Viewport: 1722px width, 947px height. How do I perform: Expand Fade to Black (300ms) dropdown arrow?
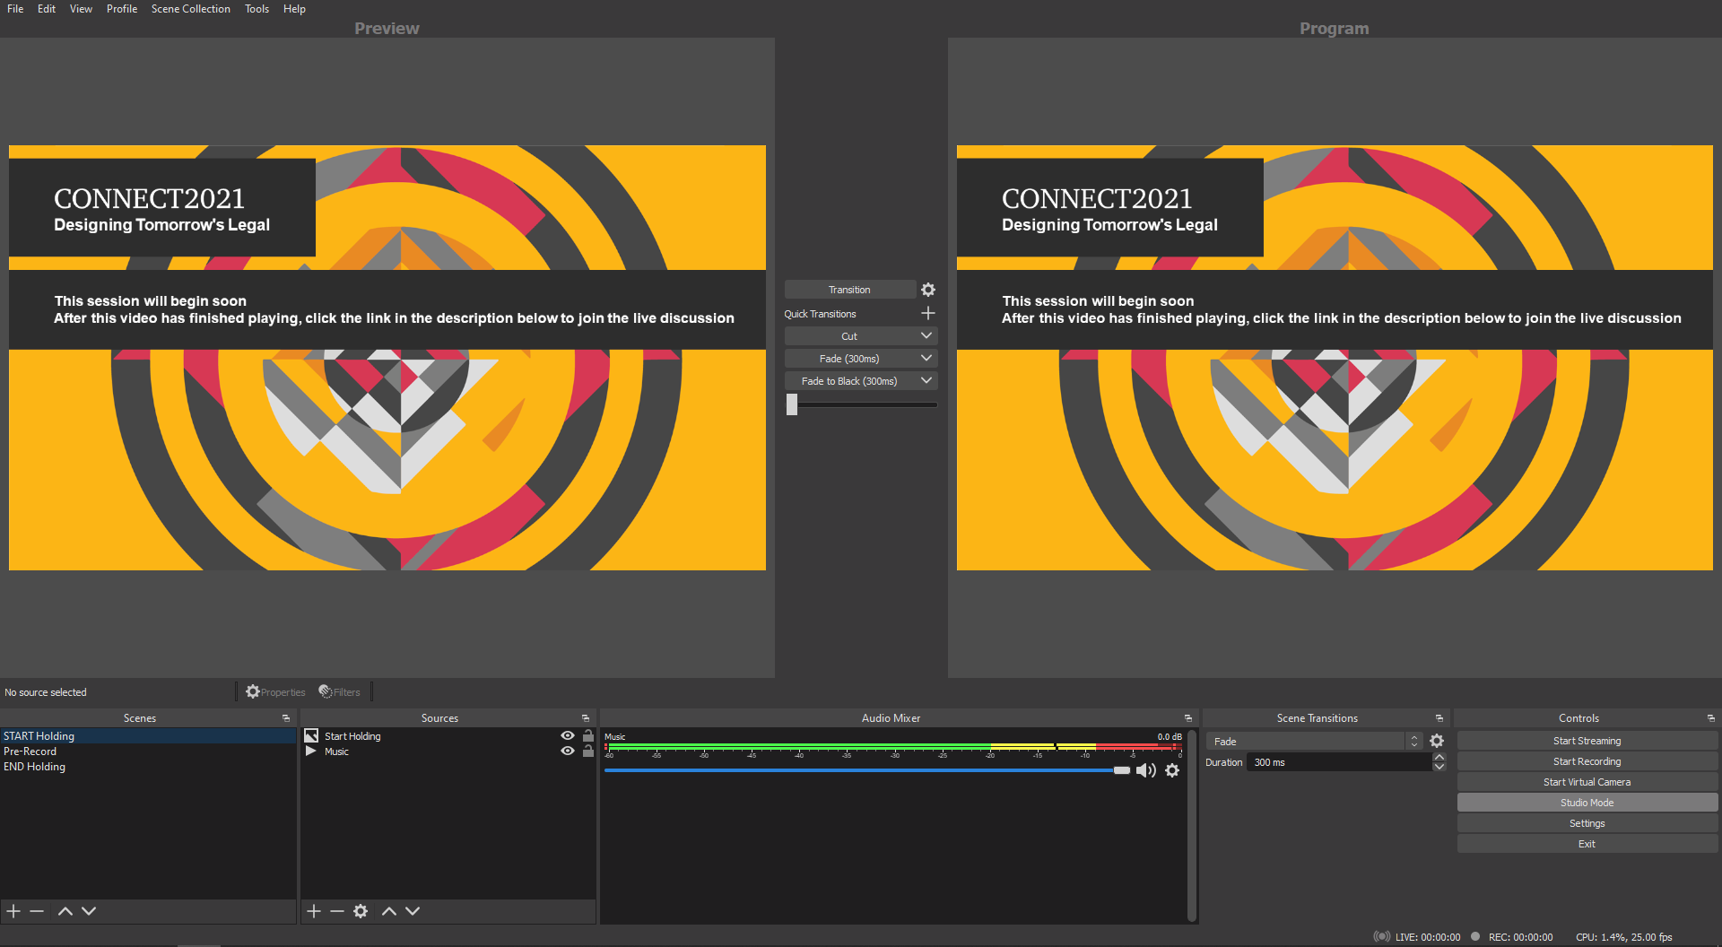926,380
